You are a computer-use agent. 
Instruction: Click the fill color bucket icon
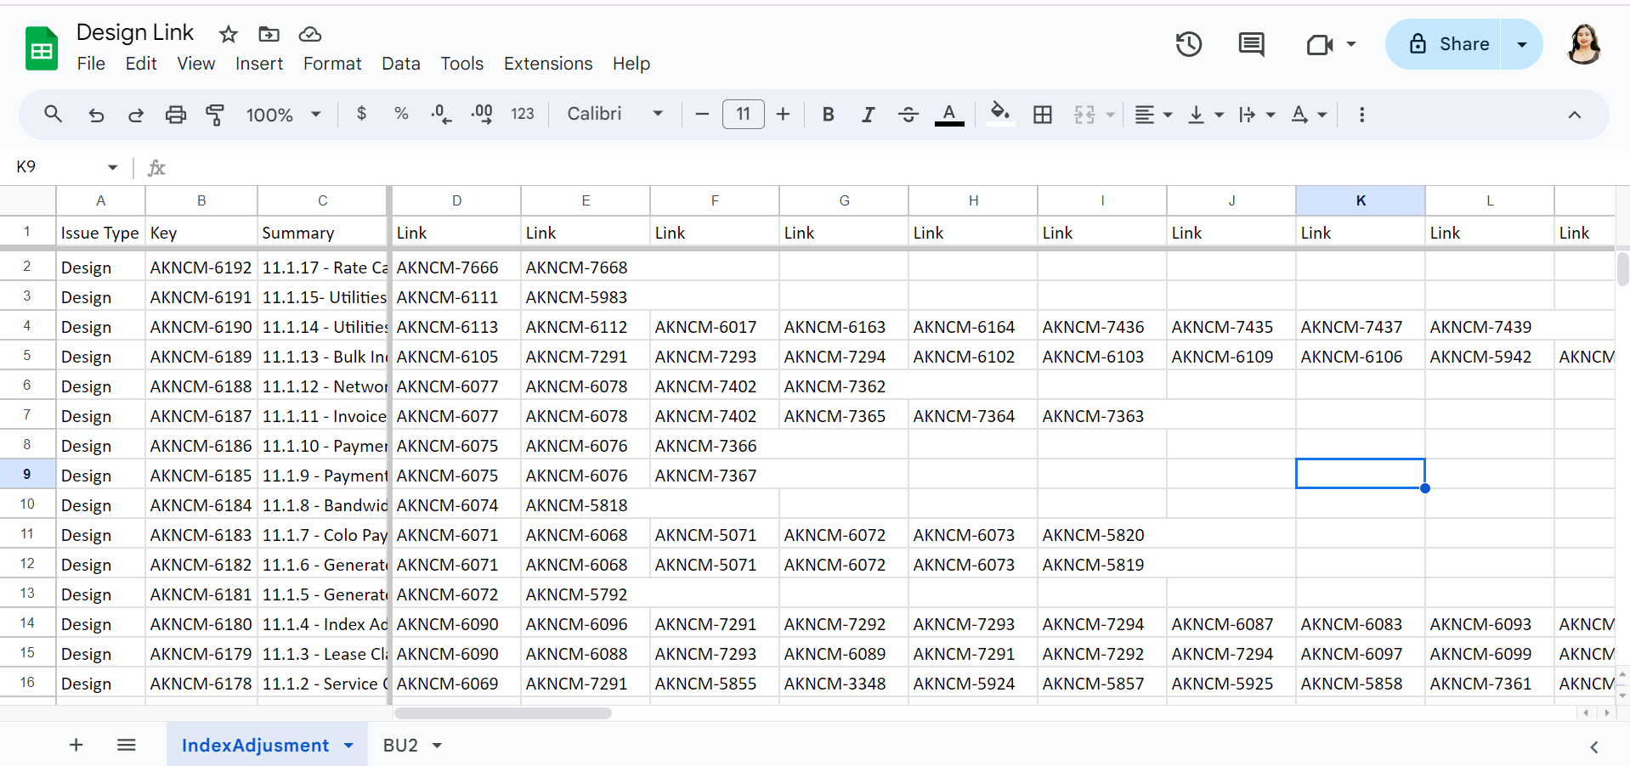point(1000,114)
